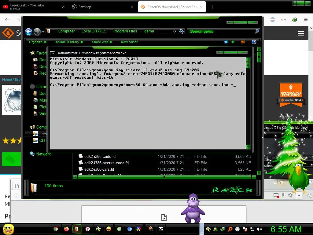Screen dimensions: 313x235
Task: Open Firefox from the taskbar
Action: (66, 229)
